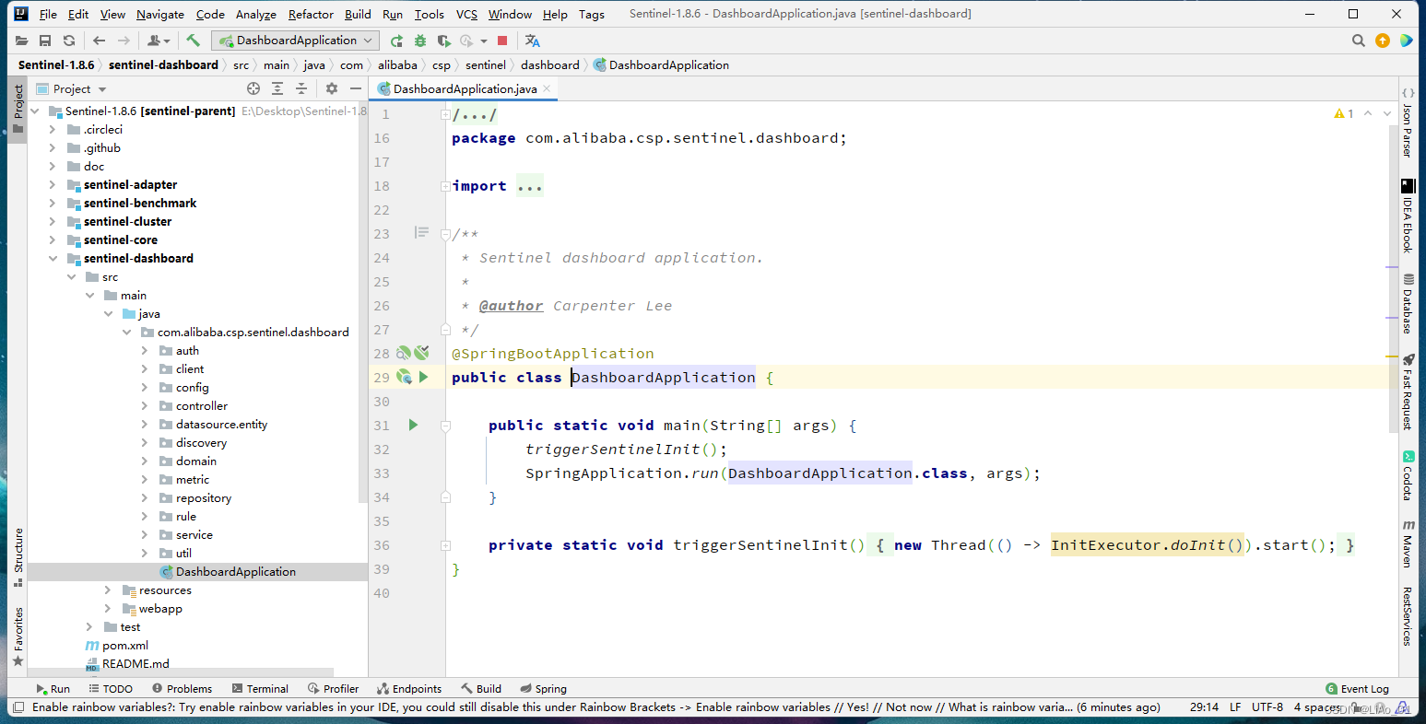The height and width of the screenshot is (724, 1426).
Task: Click the Expand All icon in the Project panel
Action: tap(277, 88)
